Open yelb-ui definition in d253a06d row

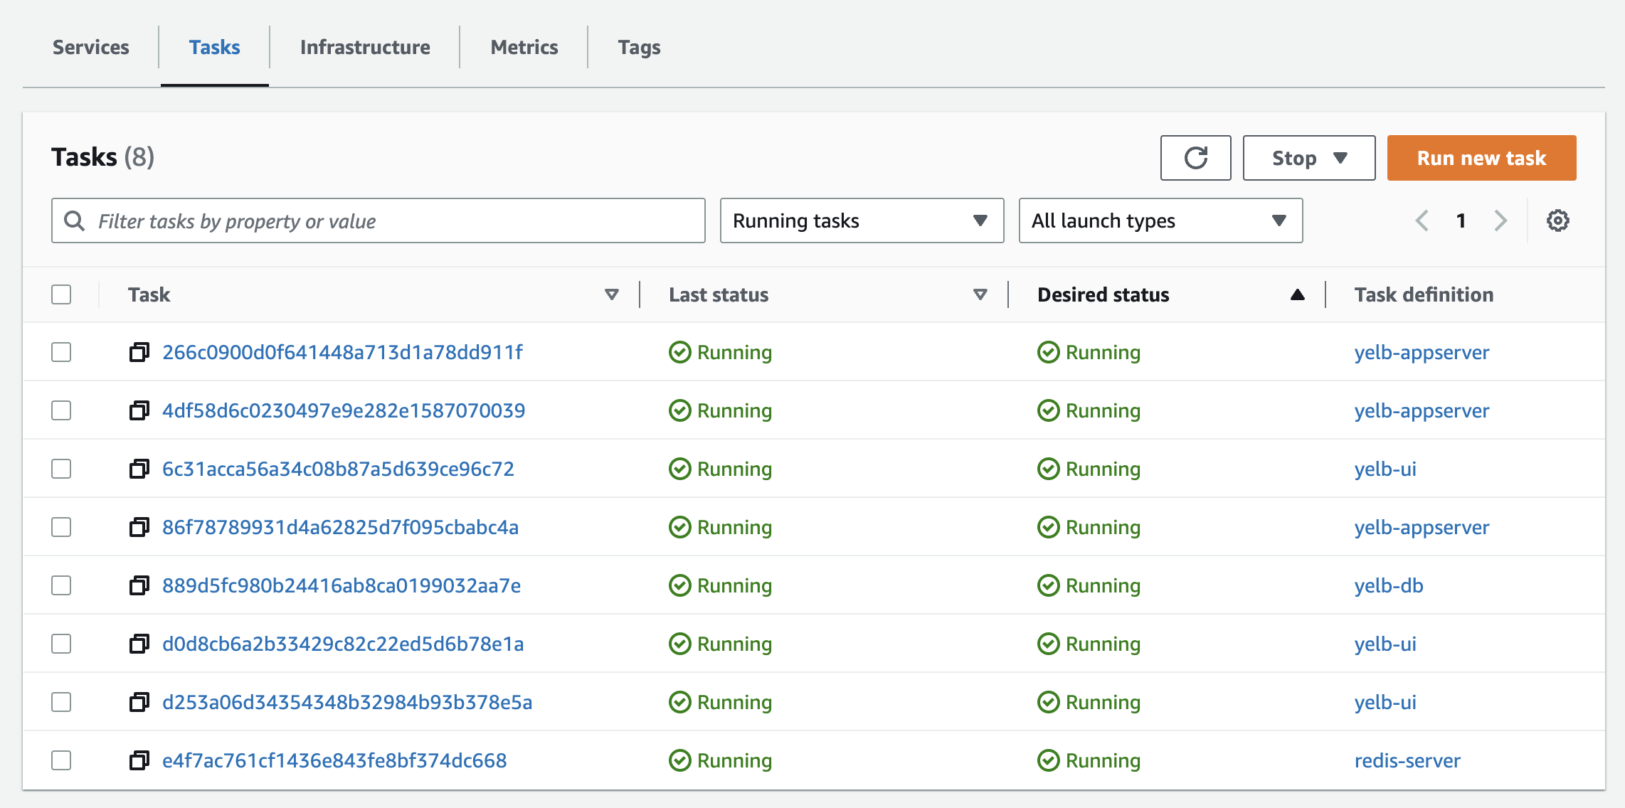coord(1385,702)
